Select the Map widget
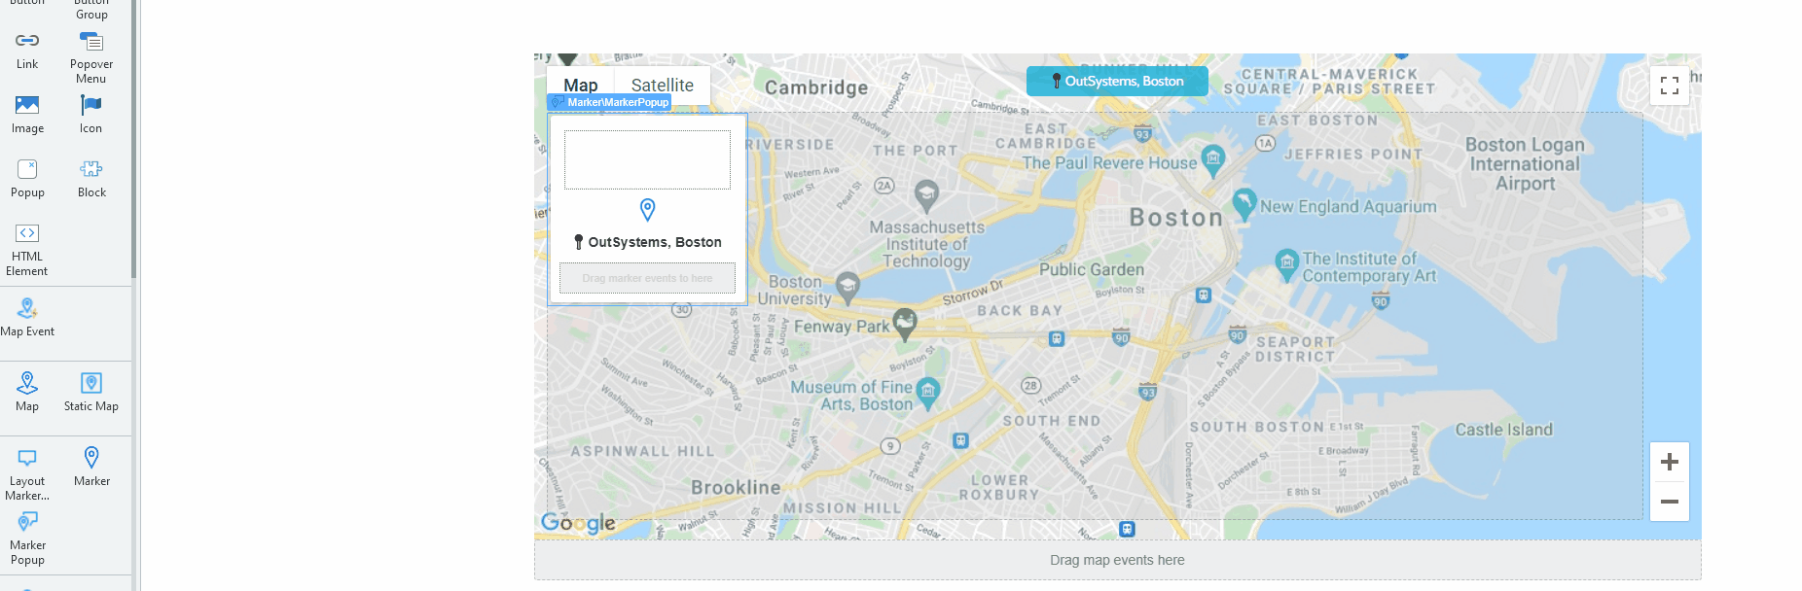This screenshot has height=591, width=1802. (27, 392)
